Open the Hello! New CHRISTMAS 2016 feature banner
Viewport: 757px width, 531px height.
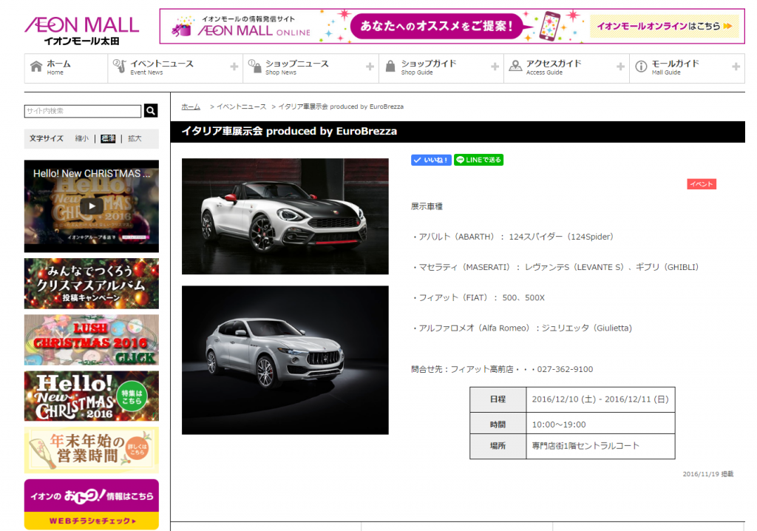point(91,396)
